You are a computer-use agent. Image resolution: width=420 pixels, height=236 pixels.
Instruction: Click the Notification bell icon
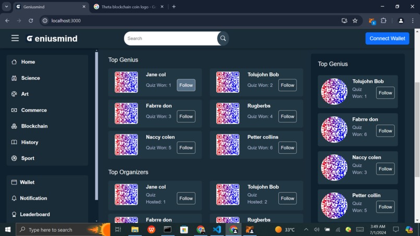[x=14, y=198]
